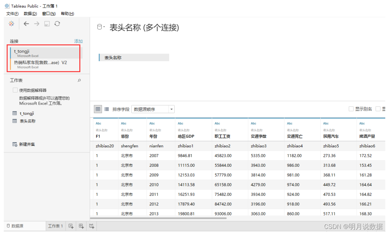Viewport: 388px width, 233px height.
Task: Open the dropdown arrow next to data source icon
Action: [x=104, y=27]
